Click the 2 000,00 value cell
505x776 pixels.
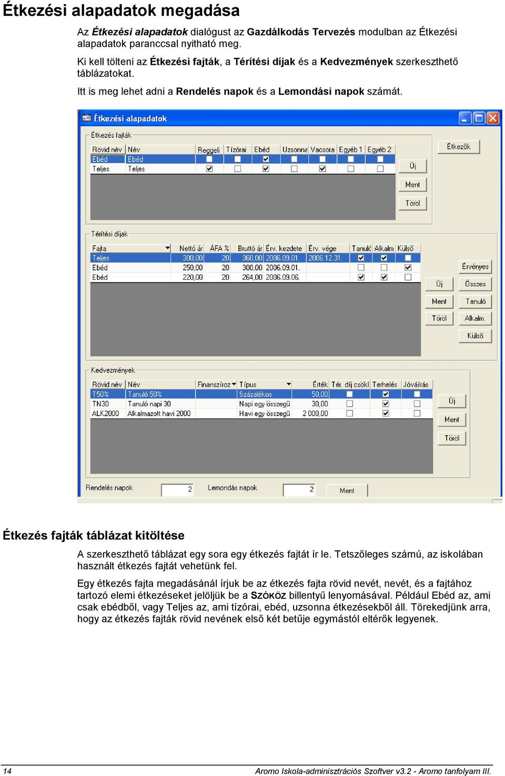(x=311, y=414)
